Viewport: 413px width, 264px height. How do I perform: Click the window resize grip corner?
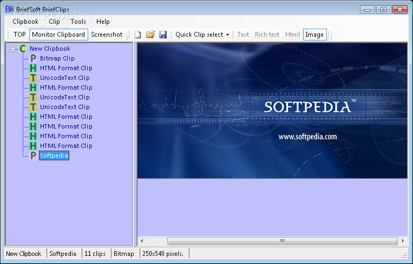(404, 255)
